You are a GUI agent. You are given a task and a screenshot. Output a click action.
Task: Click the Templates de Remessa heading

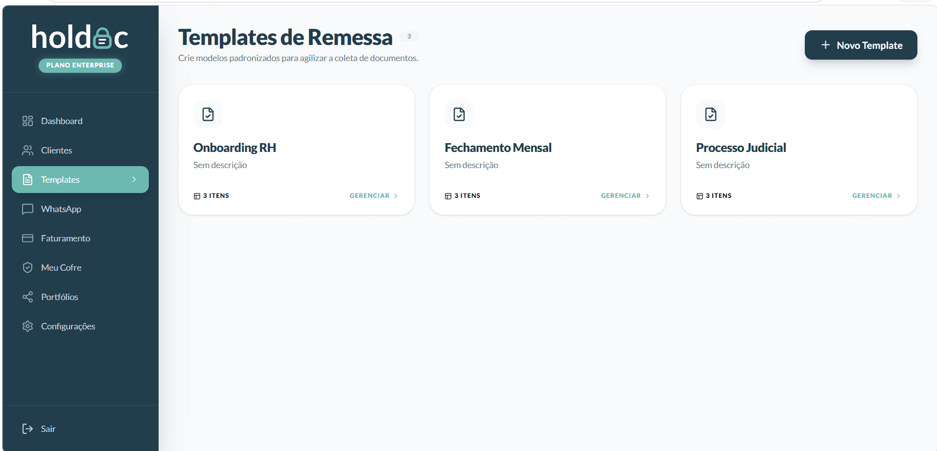point(285,37)
